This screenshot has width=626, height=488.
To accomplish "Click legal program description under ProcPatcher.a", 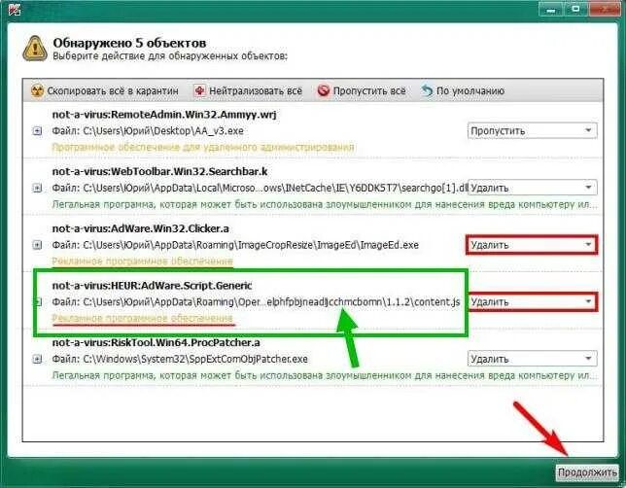I will (x=325, y=375).
